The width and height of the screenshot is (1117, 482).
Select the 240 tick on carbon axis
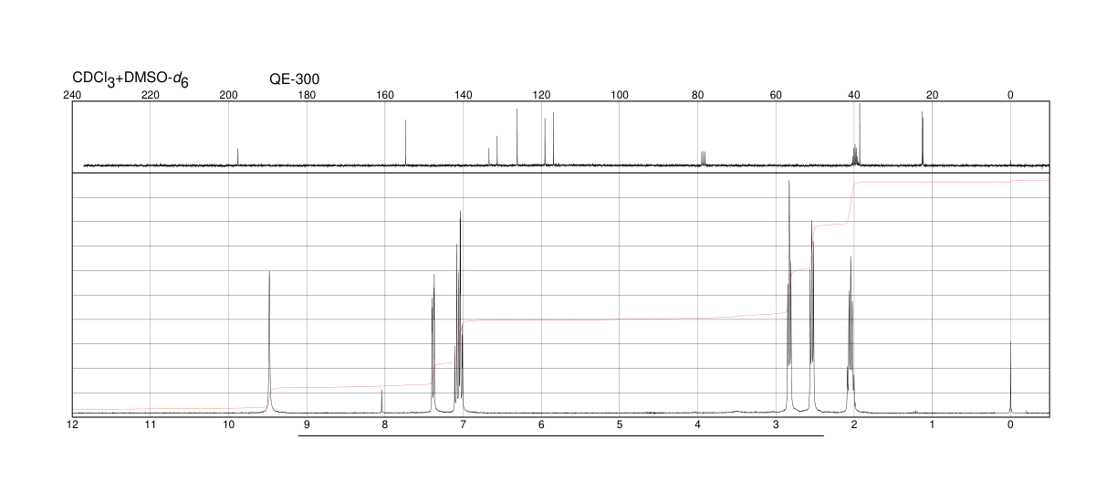(72, 95)
